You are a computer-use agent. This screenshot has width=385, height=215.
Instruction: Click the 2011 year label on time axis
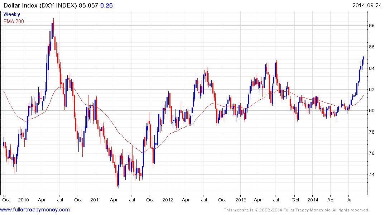pyautogui.click(x=96, y=200)
